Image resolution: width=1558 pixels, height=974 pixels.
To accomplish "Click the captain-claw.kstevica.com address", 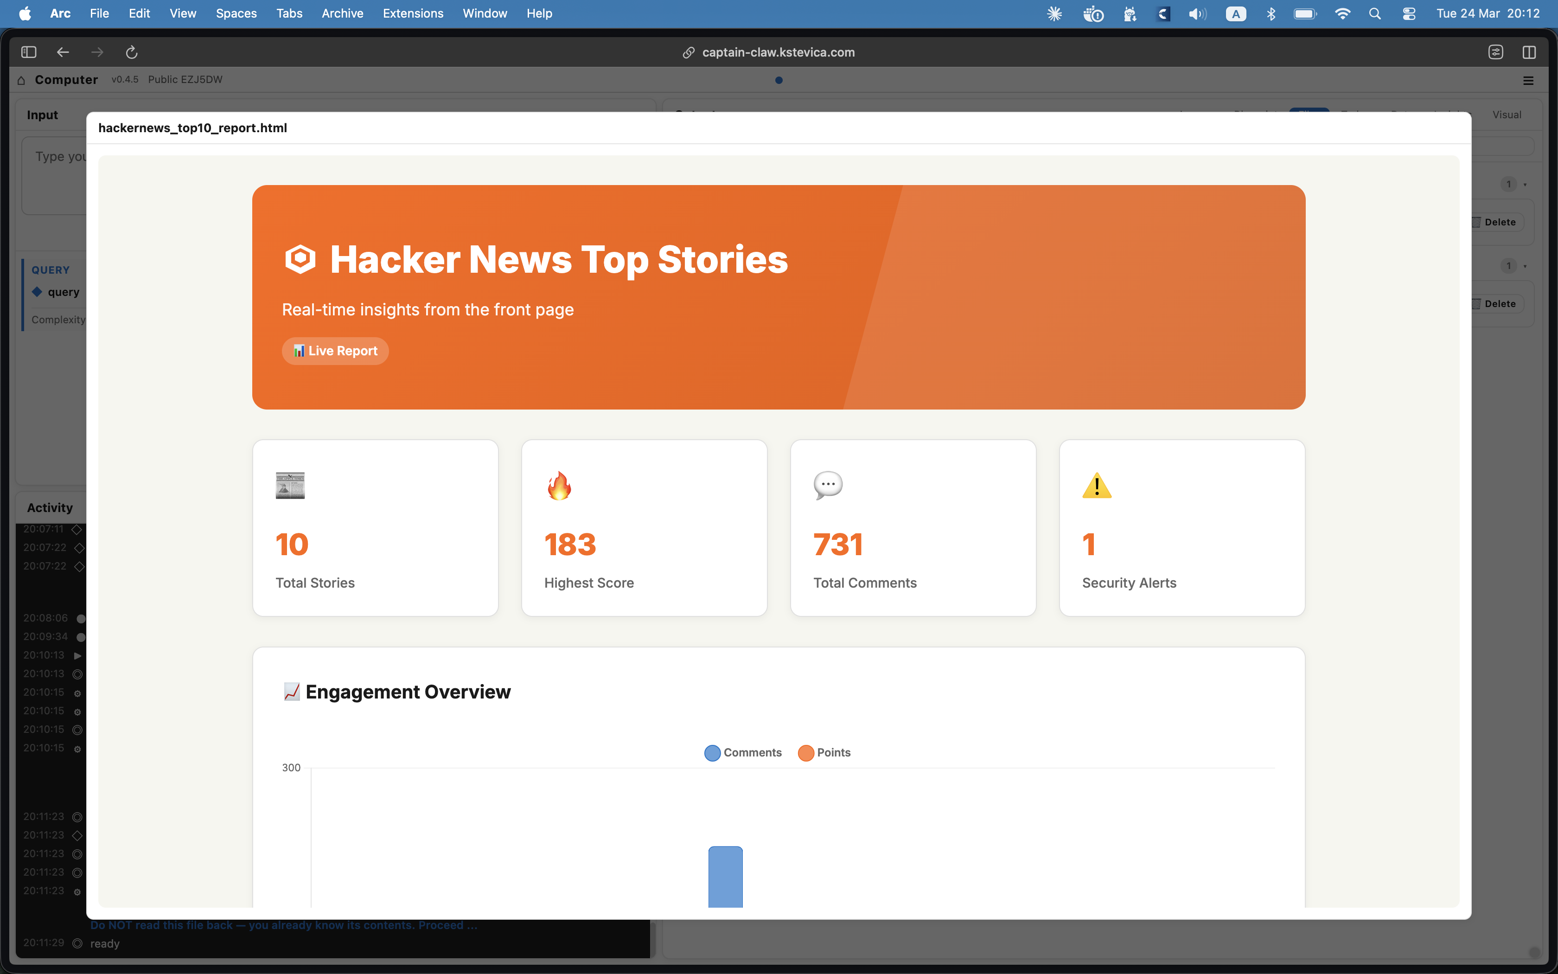I will click(x=779, y=52).
